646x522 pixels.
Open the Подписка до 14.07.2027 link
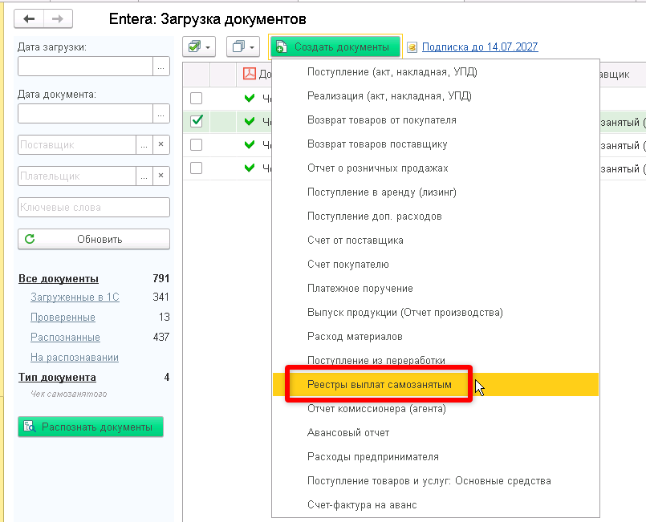pos(480,47)
